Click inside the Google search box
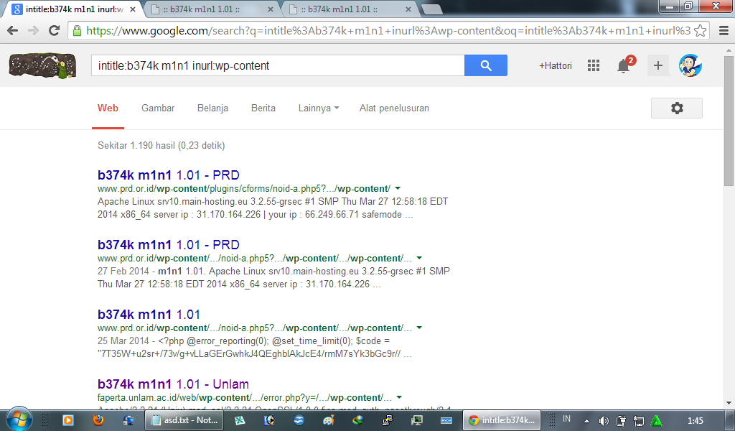The height and width of the screenshot is (431, 735). 276,65
